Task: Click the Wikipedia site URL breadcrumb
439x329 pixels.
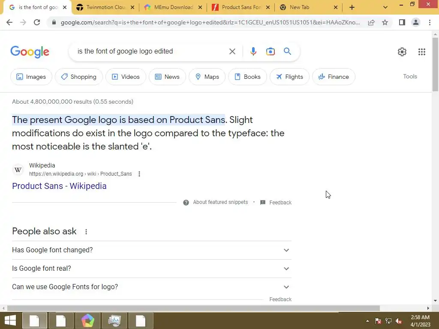Action: tap(80, 174)
